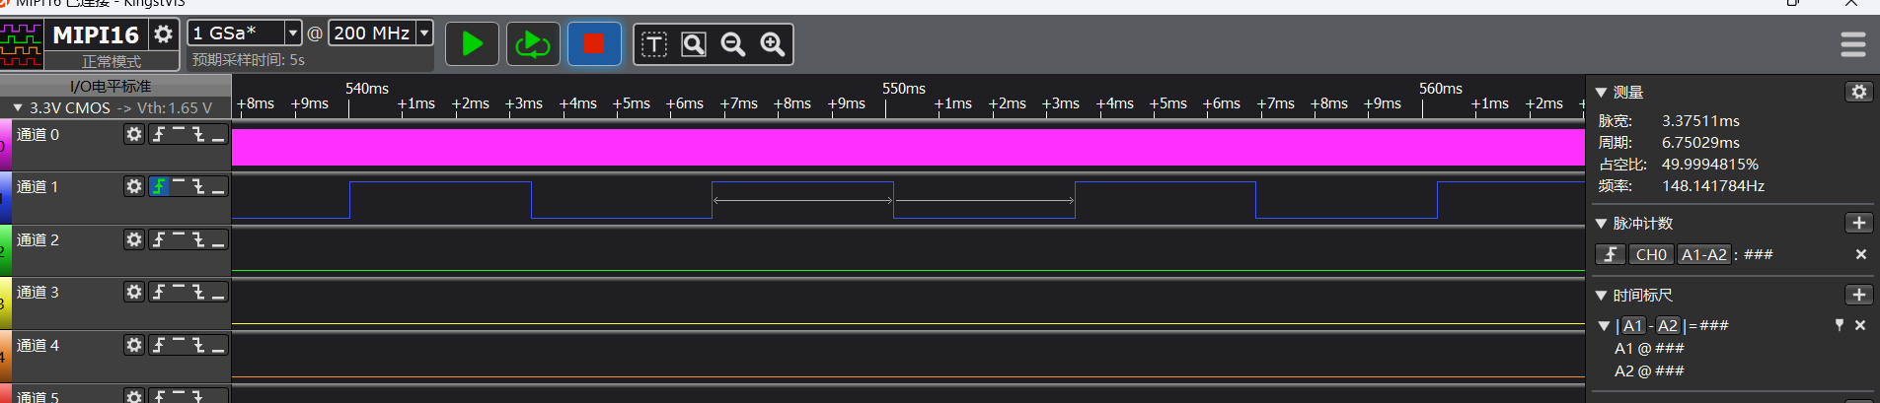Click 540ms mark on time ruler
The width and height of the screenshot is (1880, 403).
366,89
